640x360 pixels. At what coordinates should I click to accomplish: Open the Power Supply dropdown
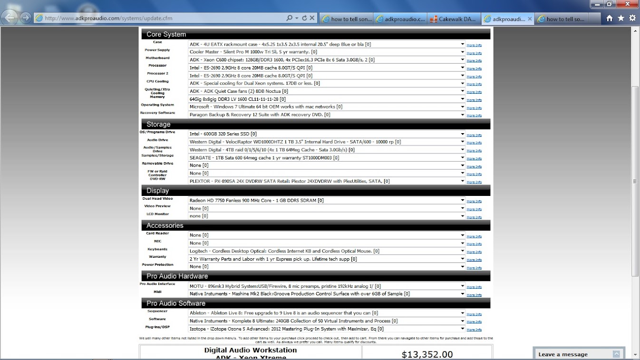click(x=326, y=52)
